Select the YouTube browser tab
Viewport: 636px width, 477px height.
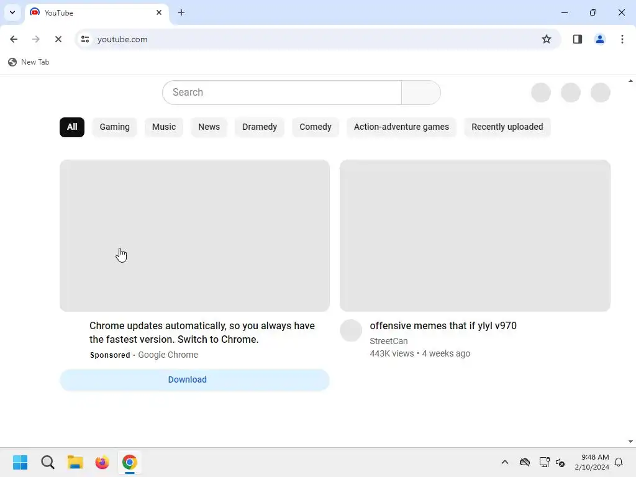[98, 13]
